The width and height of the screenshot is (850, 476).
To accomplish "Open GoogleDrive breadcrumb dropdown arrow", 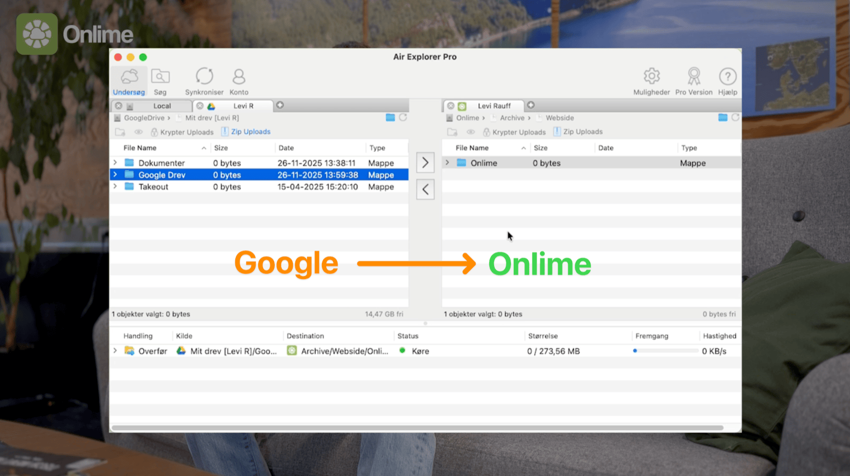I will click(x=169, y=118).
